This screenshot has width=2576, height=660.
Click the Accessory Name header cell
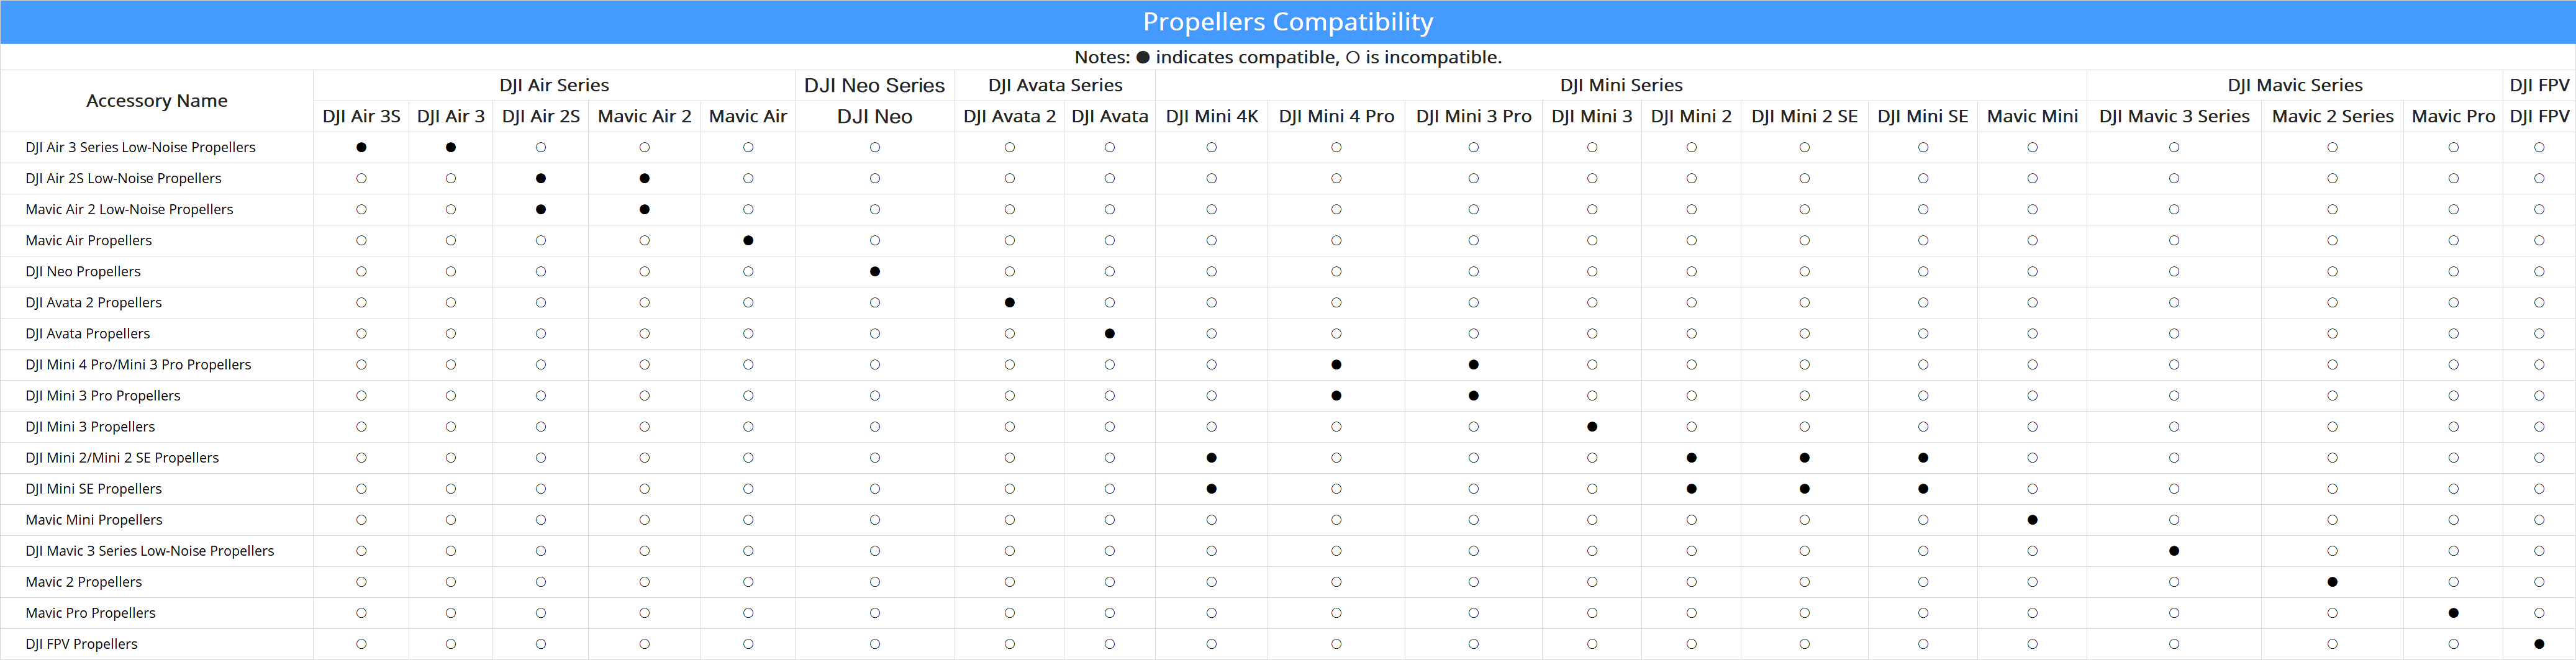point(157,101)
